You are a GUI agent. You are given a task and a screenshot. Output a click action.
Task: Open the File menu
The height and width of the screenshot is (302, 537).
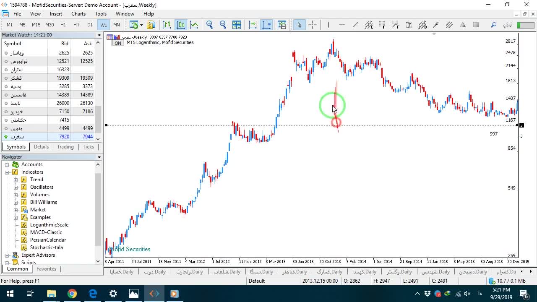[x=17, y=14]
